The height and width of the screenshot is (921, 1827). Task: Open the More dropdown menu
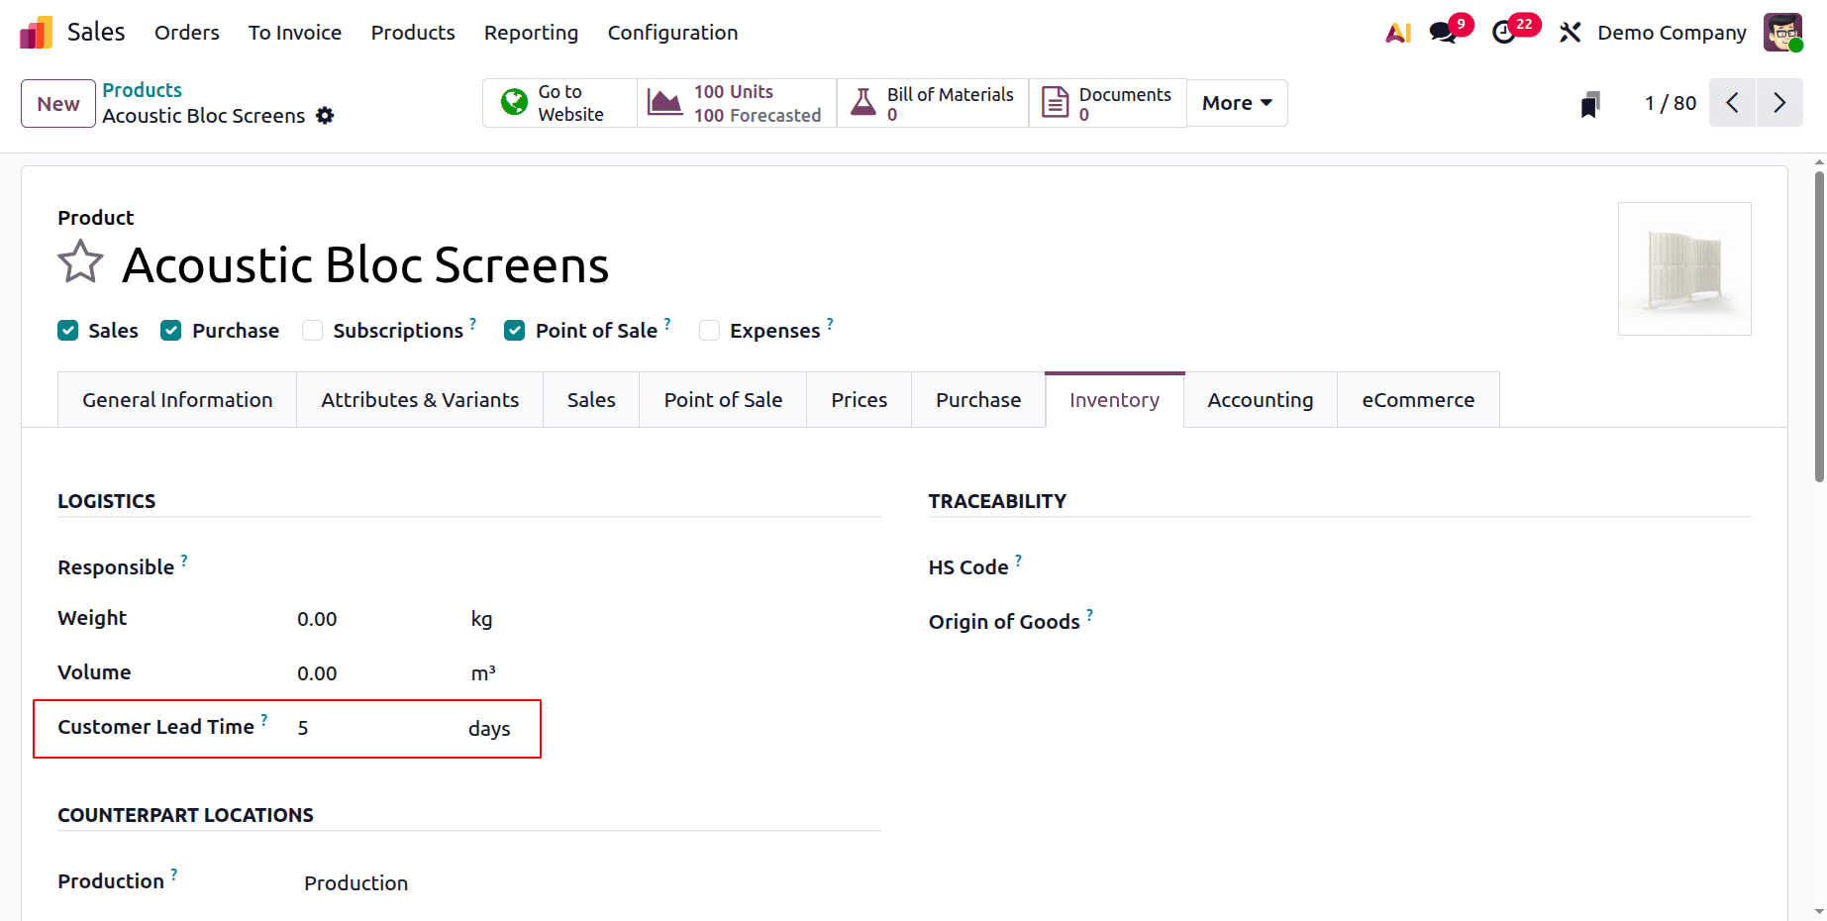1236,102
